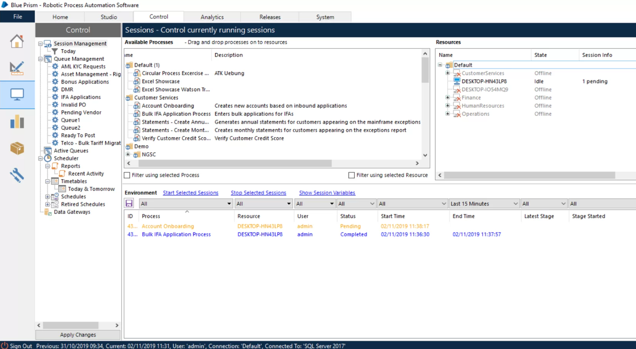The width and height of the screenshot is (636, 349).
Task: Switch to the Releases tab
Action: [x=270, y=17]
